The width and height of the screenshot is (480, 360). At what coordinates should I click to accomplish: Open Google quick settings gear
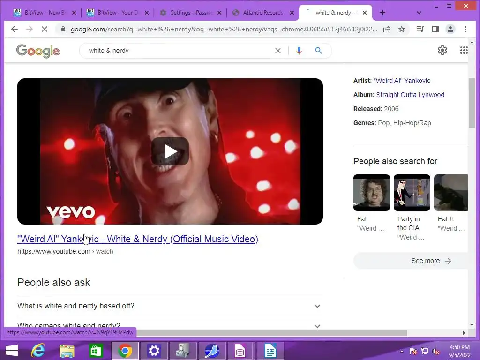[442, 50]
